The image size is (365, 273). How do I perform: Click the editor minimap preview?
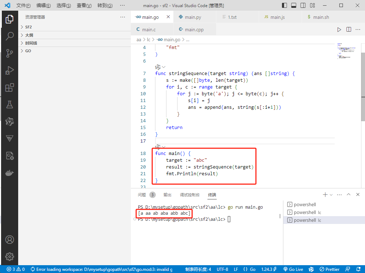click(347, 50)
